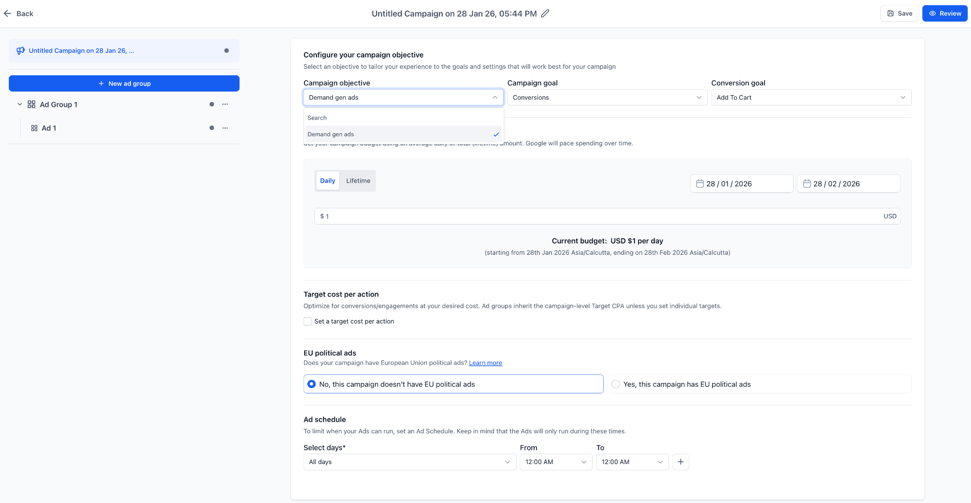
Task: Click the megaphone campaign icon in sidebar
Action: point(20,51)
